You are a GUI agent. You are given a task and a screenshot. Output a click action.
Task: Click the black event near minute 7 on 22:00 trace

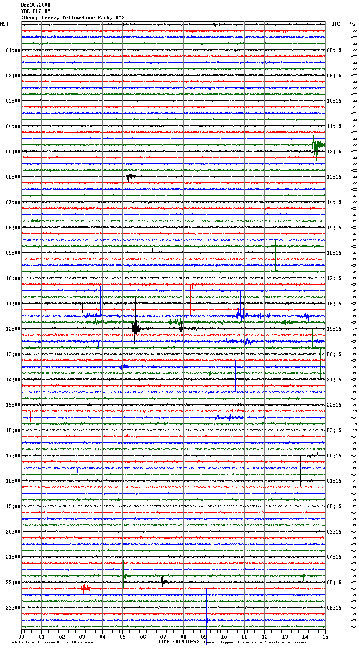[164, 582]
